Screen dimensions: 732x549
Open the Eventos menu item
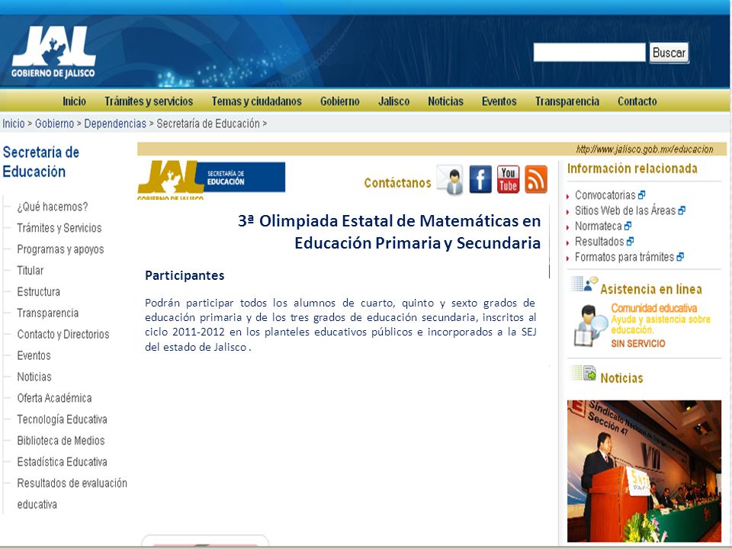pos(499,101)
